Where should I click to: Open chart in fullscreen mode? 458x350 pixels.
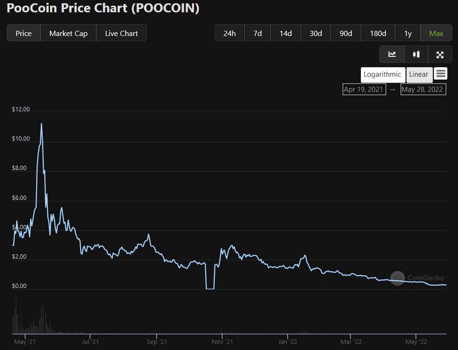(x=440, y=54)
